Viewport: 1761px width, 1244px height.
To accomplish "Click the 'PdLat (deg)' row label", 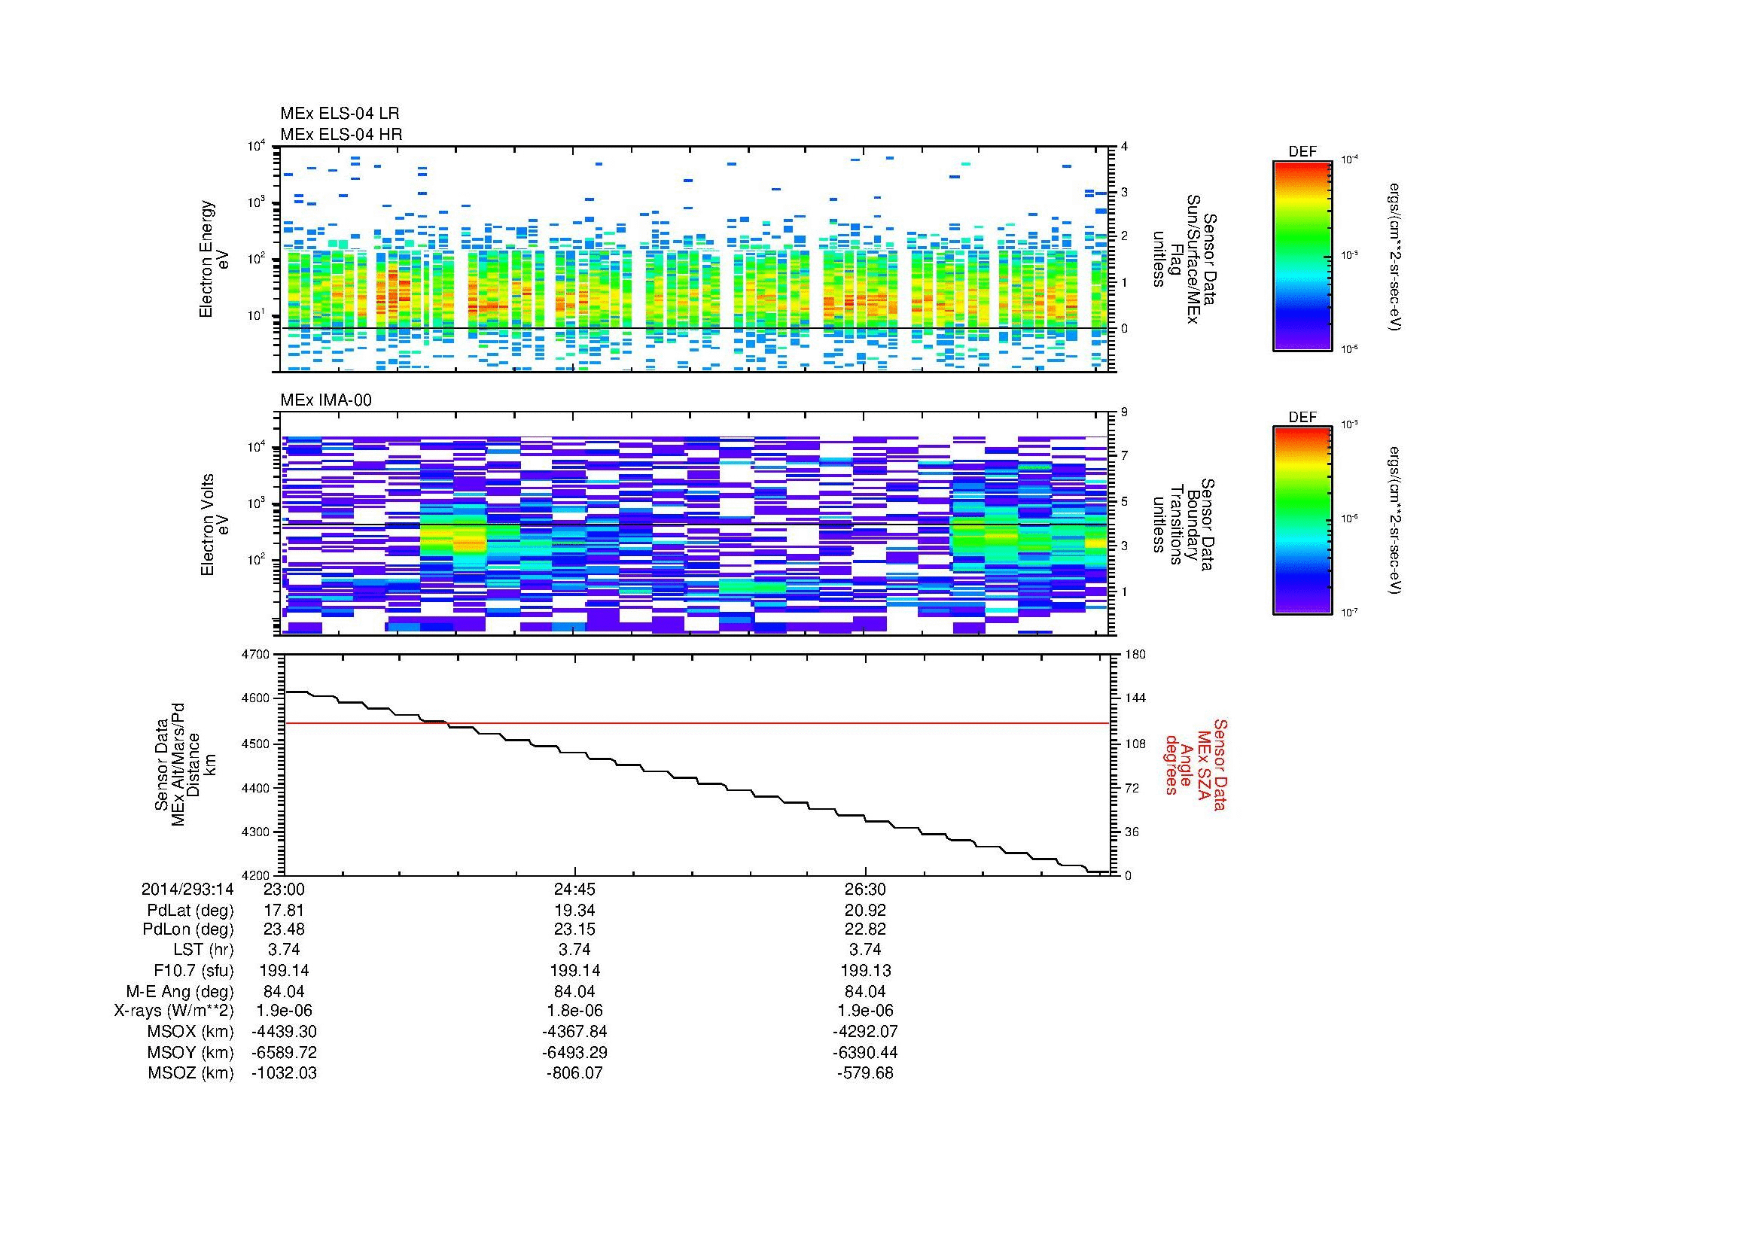I will 190,911.
